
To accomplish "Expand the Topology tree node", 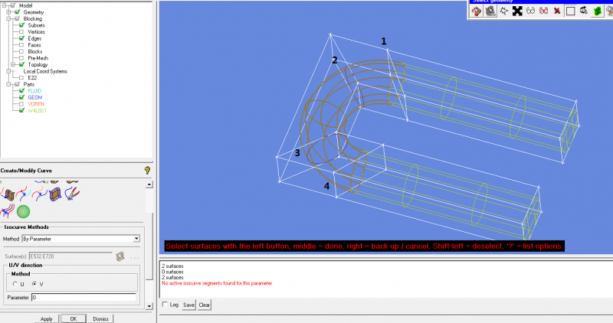I will point(13,64).
